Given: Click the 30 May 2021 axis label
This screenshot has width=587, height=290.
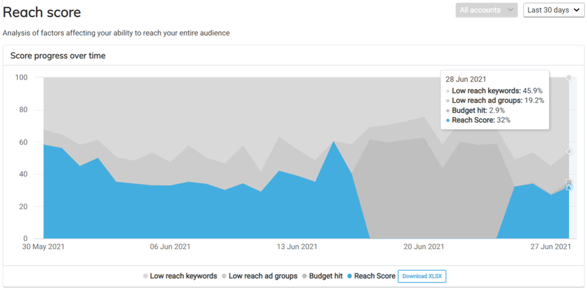Looking at the screenshot, I should [43, 247].
